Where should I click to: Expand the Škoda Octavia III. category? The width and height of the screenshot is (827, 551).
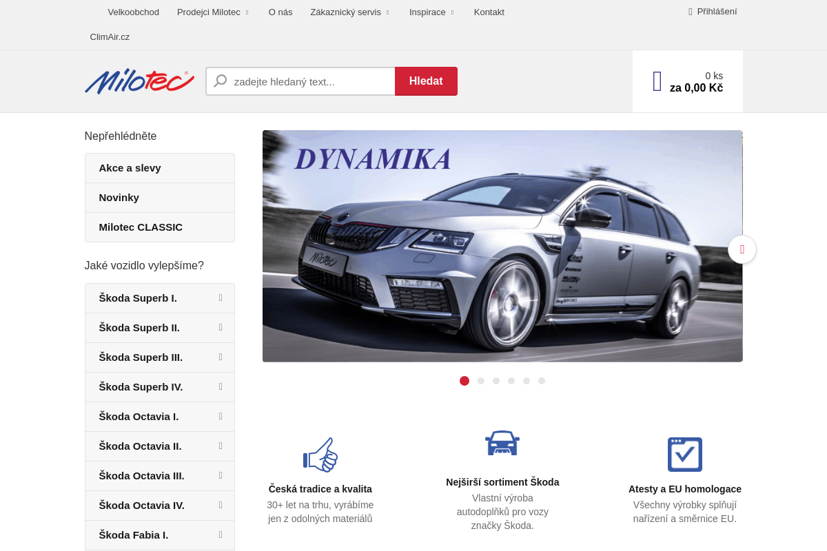tap(219, 475)
